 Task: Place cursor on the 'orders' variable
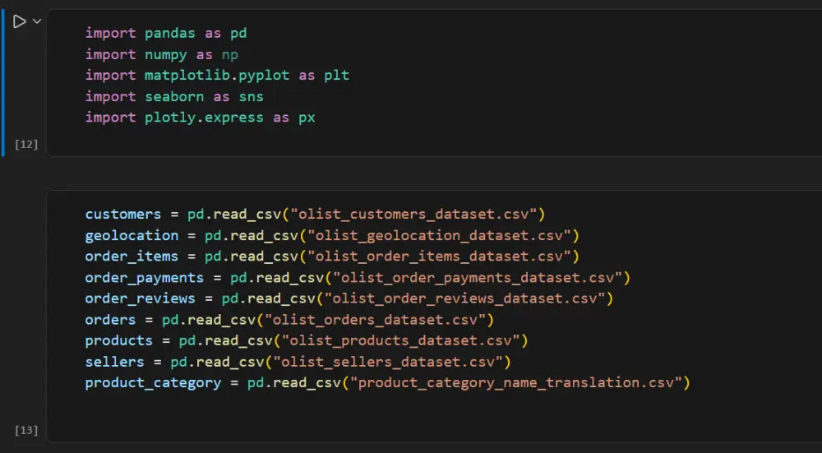point(110,319)
